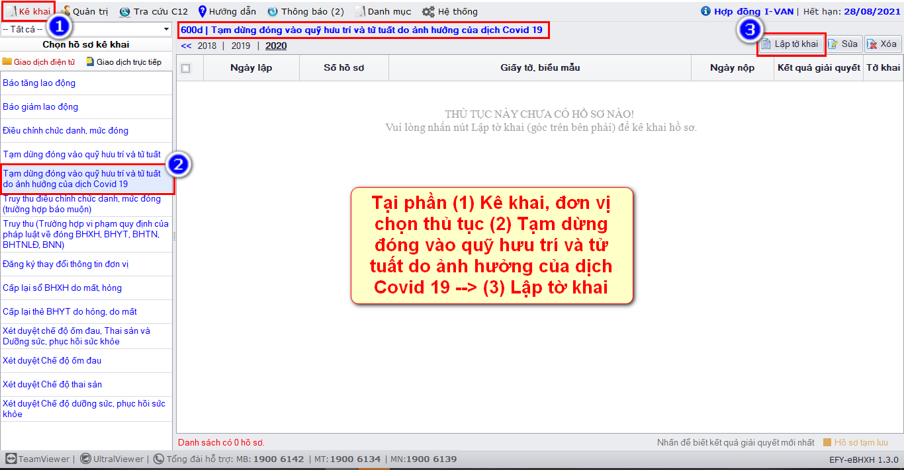Select Đăng ký thay đổi thông tin đơn vị
Screen dimensions: 904x470
point(86,264)
